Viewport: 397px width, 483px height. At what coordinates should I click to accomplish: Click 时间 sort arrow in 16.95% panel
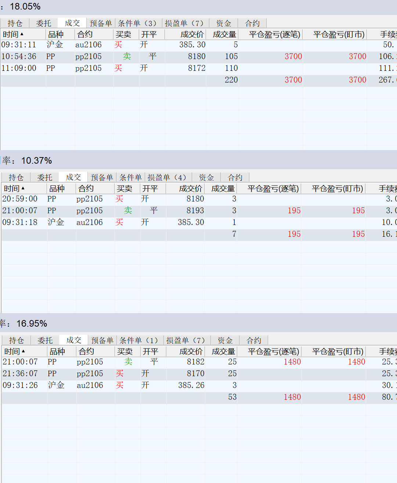[x=24, y=351]
